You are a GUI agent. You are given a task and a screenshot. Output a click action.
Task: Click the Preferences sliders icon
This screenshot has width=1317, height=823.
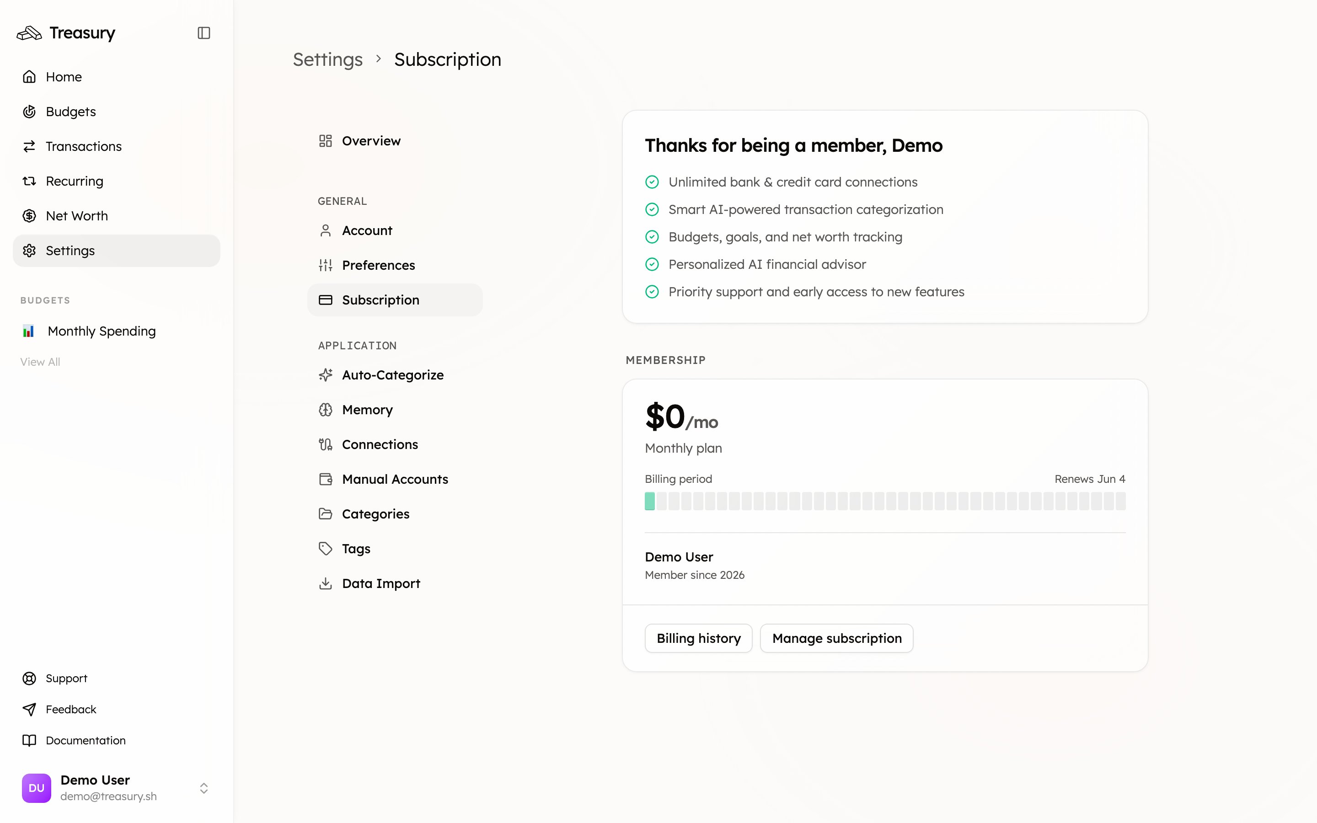pos(326,266)
